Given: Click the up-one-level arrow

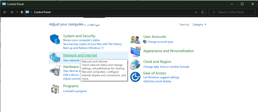Looking at the screenshot, I should (x=22, y=12).
